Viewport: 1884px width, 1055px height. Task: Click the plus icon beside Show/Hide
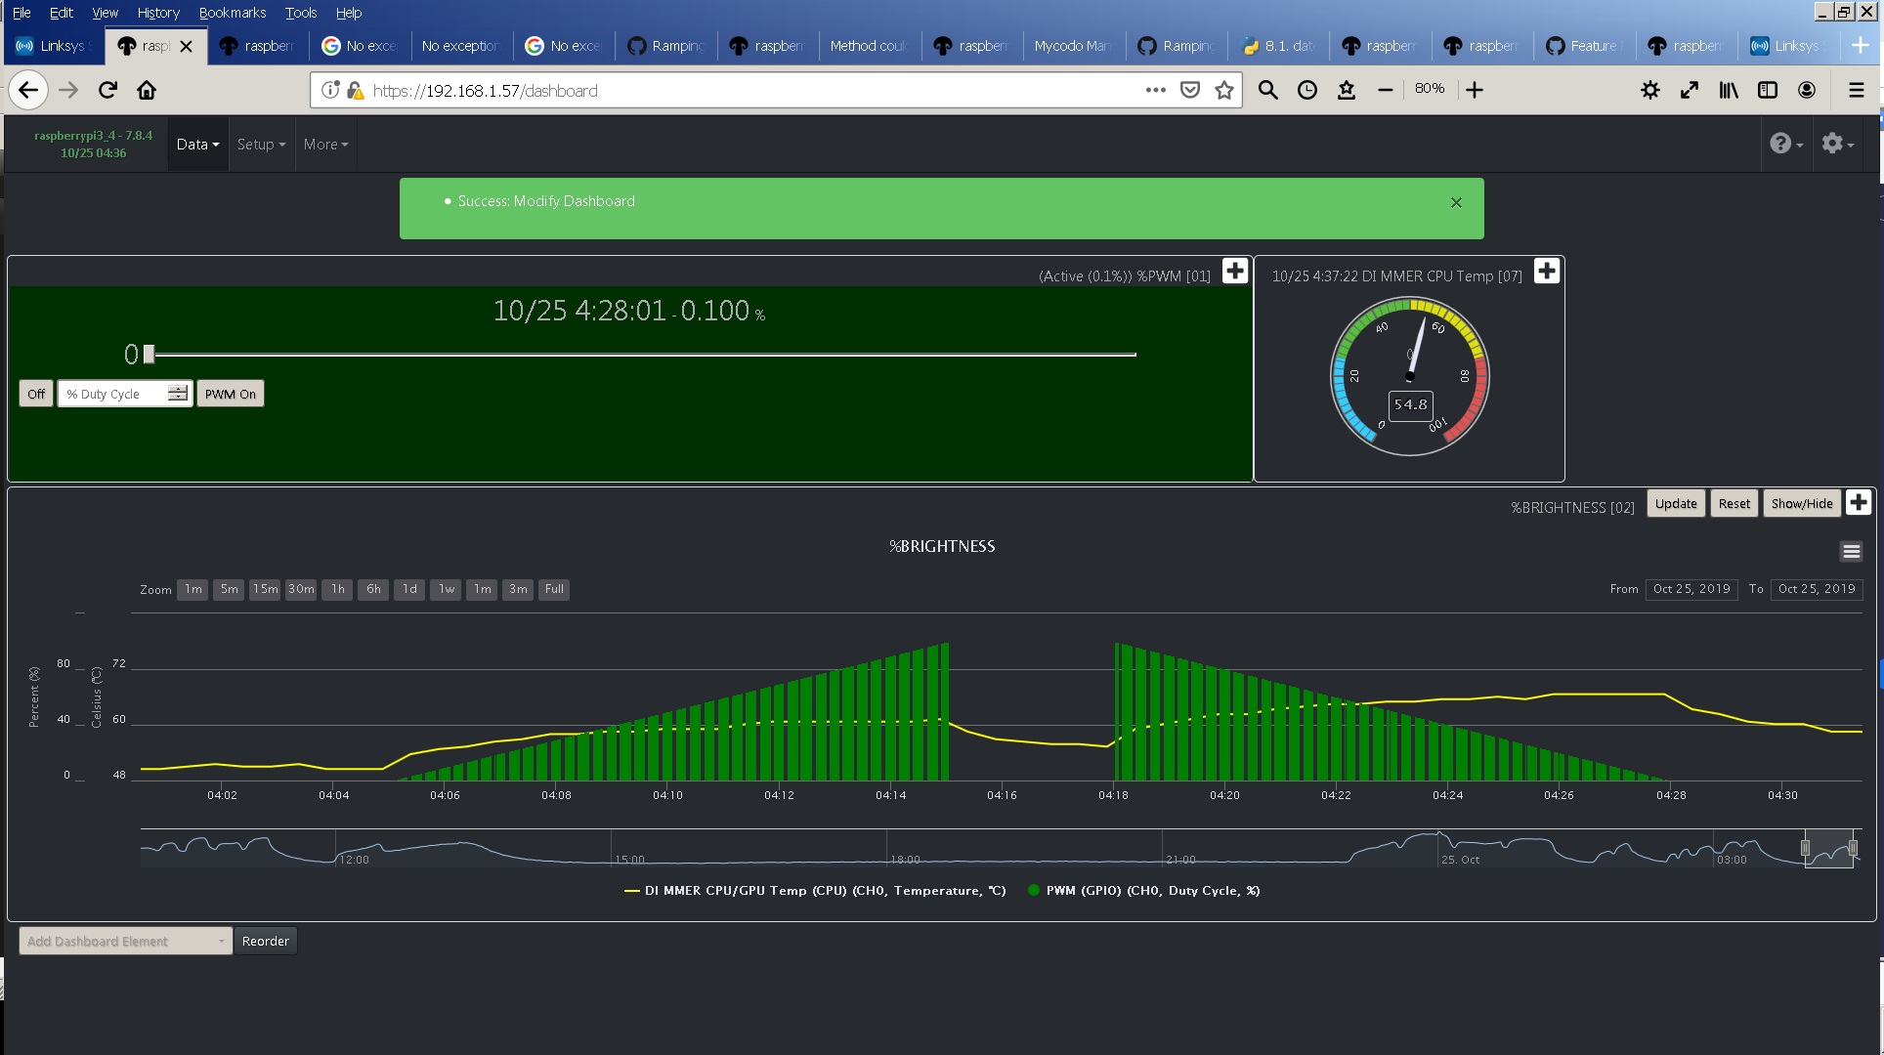click(x=1859, y=502)
